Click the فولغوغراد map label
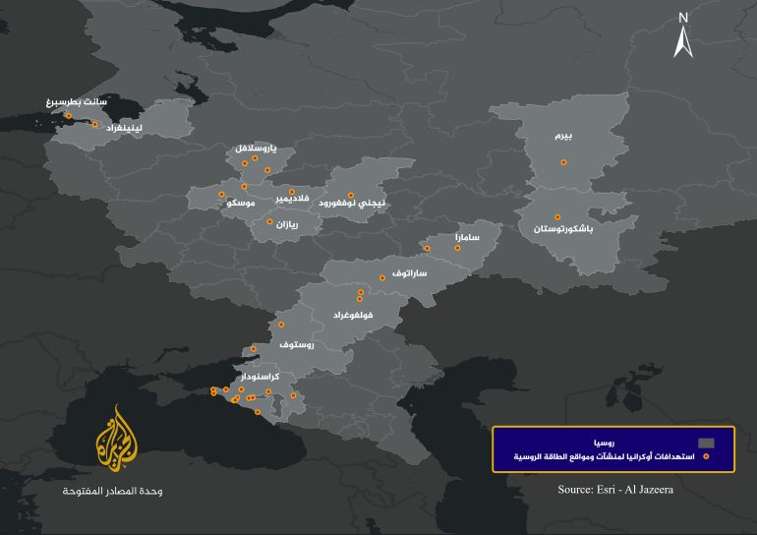This screenshot has width=757, height=535. click(353, 316)
